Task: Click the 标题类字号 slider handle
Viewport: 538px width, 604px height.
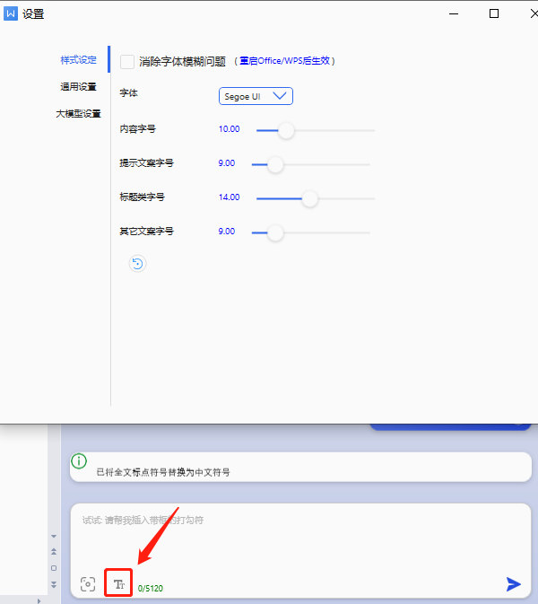Action: pos(309,198)
